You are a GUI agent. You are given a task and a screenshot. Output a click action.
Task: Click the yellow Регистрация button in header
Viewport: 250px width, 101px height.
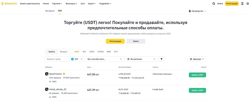[232, 4]
